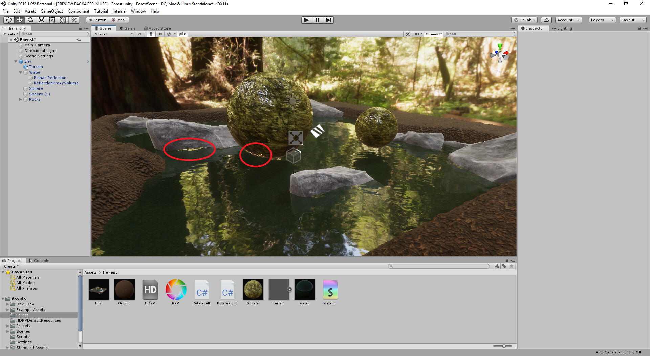Expand the Rocks hierarchy item
The height and width of the screenshot is (356, 650).
pyautogui.click(x=21, y=99)
